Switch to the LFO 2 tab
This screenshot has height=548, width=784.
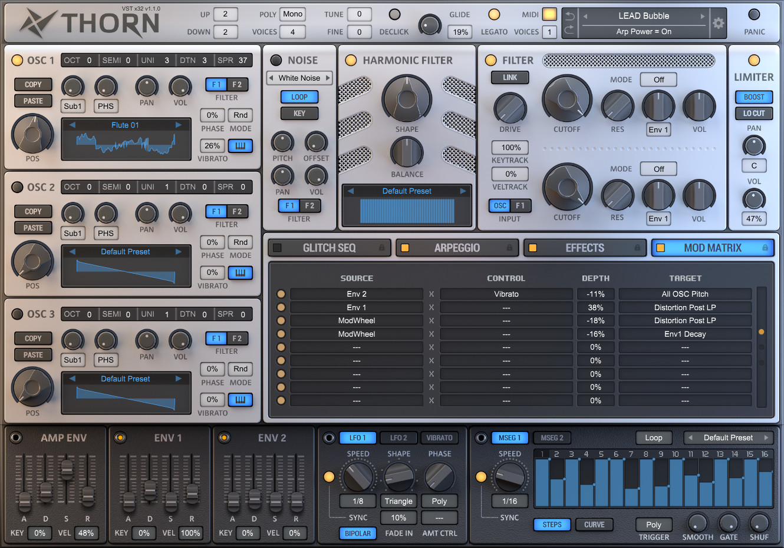click(x=398, y=438)
